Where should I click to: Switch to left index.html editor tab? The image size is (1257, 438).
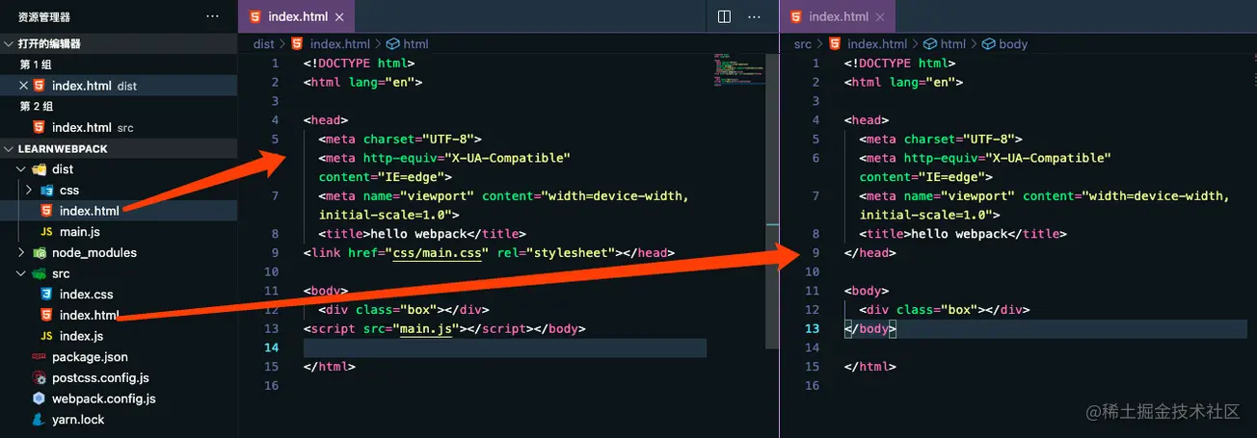coord(296,16)
